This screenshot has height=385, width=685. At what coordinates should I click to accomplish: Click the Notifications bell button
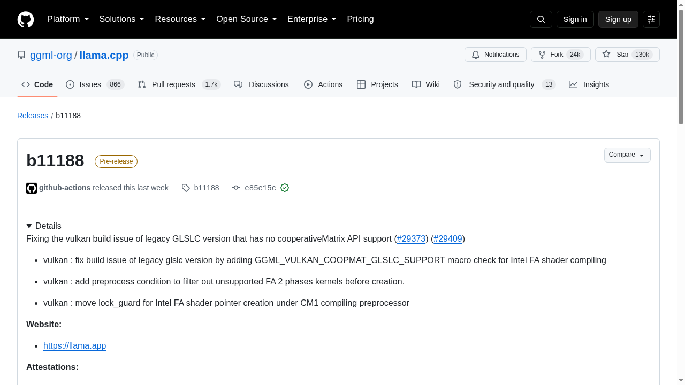point(496,55)
